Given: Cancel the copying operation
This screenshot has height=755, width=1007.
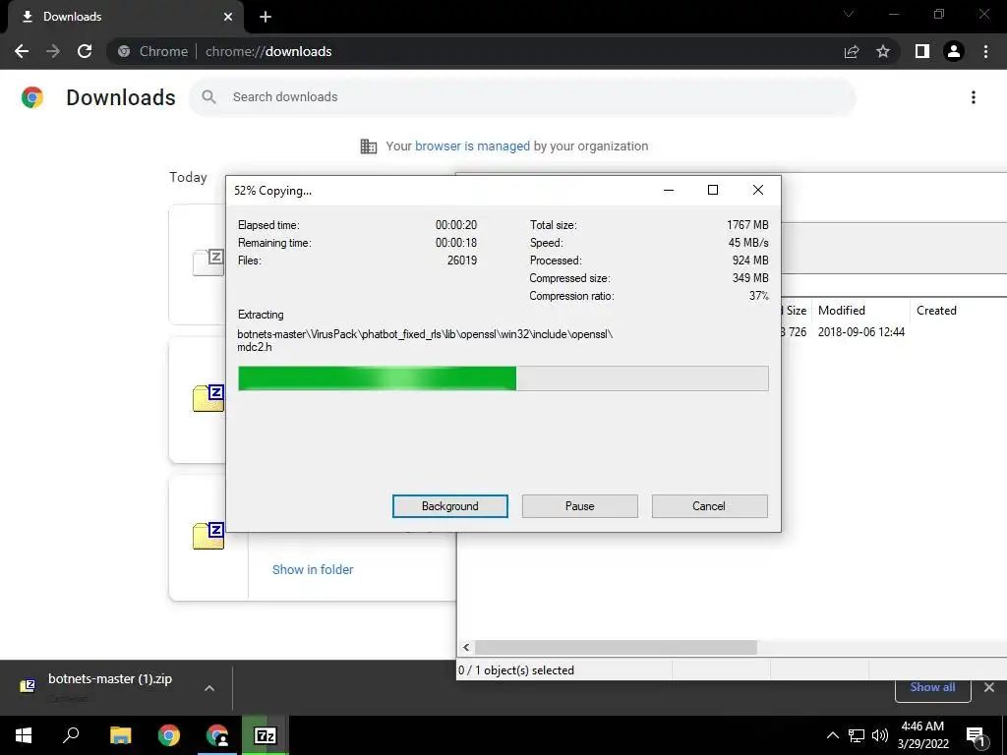Looking at the screenshot, I should point(709,506).
